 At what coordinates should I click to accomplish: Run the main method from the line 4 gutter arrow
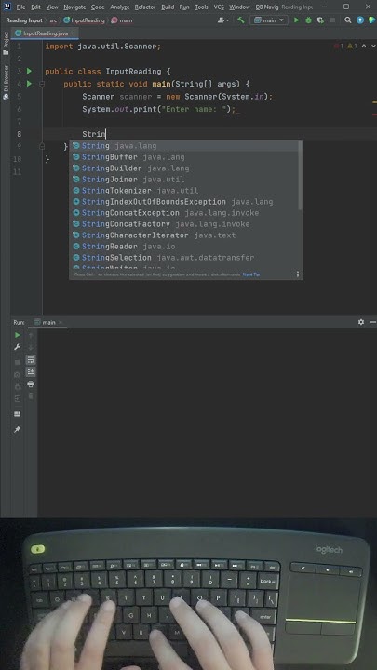[x=29, y=84]
